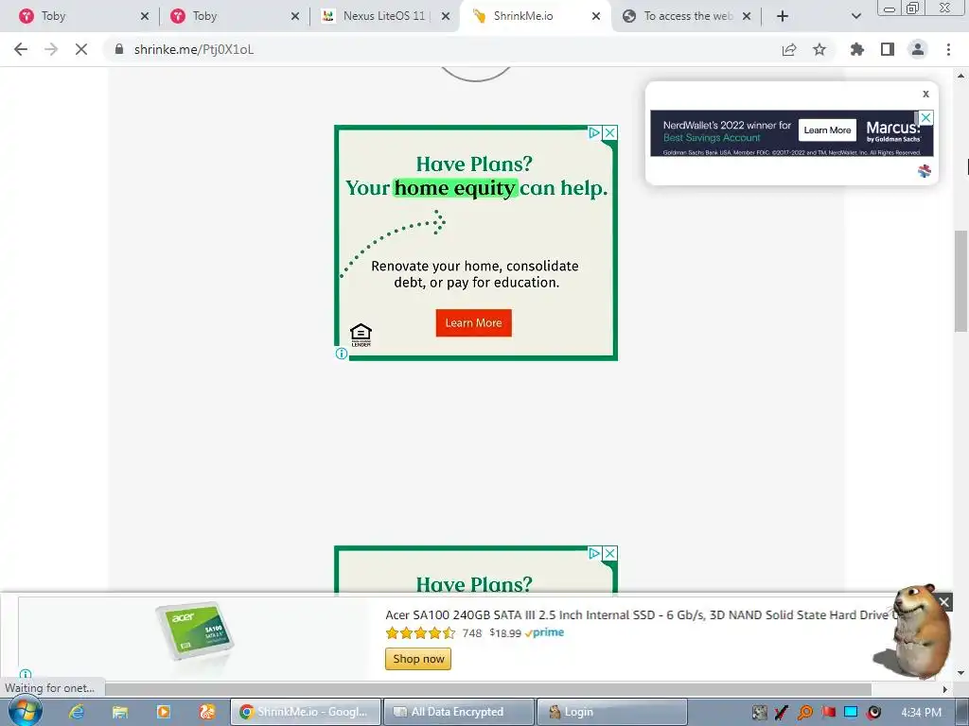The width and height of the screenshot is (969, 726).
Task: Close the Marcus banner ad
Action: pos(925,117)
